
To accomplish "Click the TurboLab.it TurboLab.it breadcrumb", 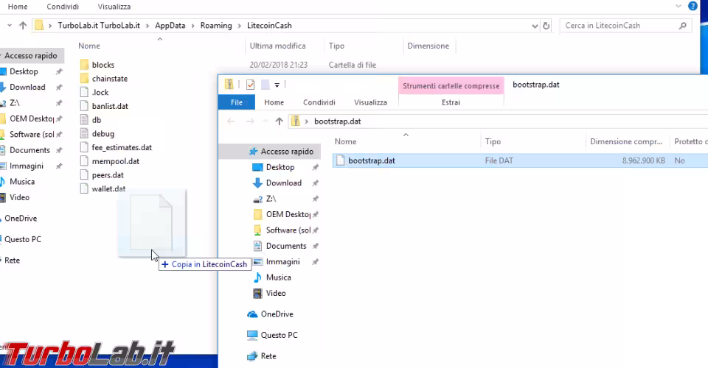I will (x=99, y=26).
